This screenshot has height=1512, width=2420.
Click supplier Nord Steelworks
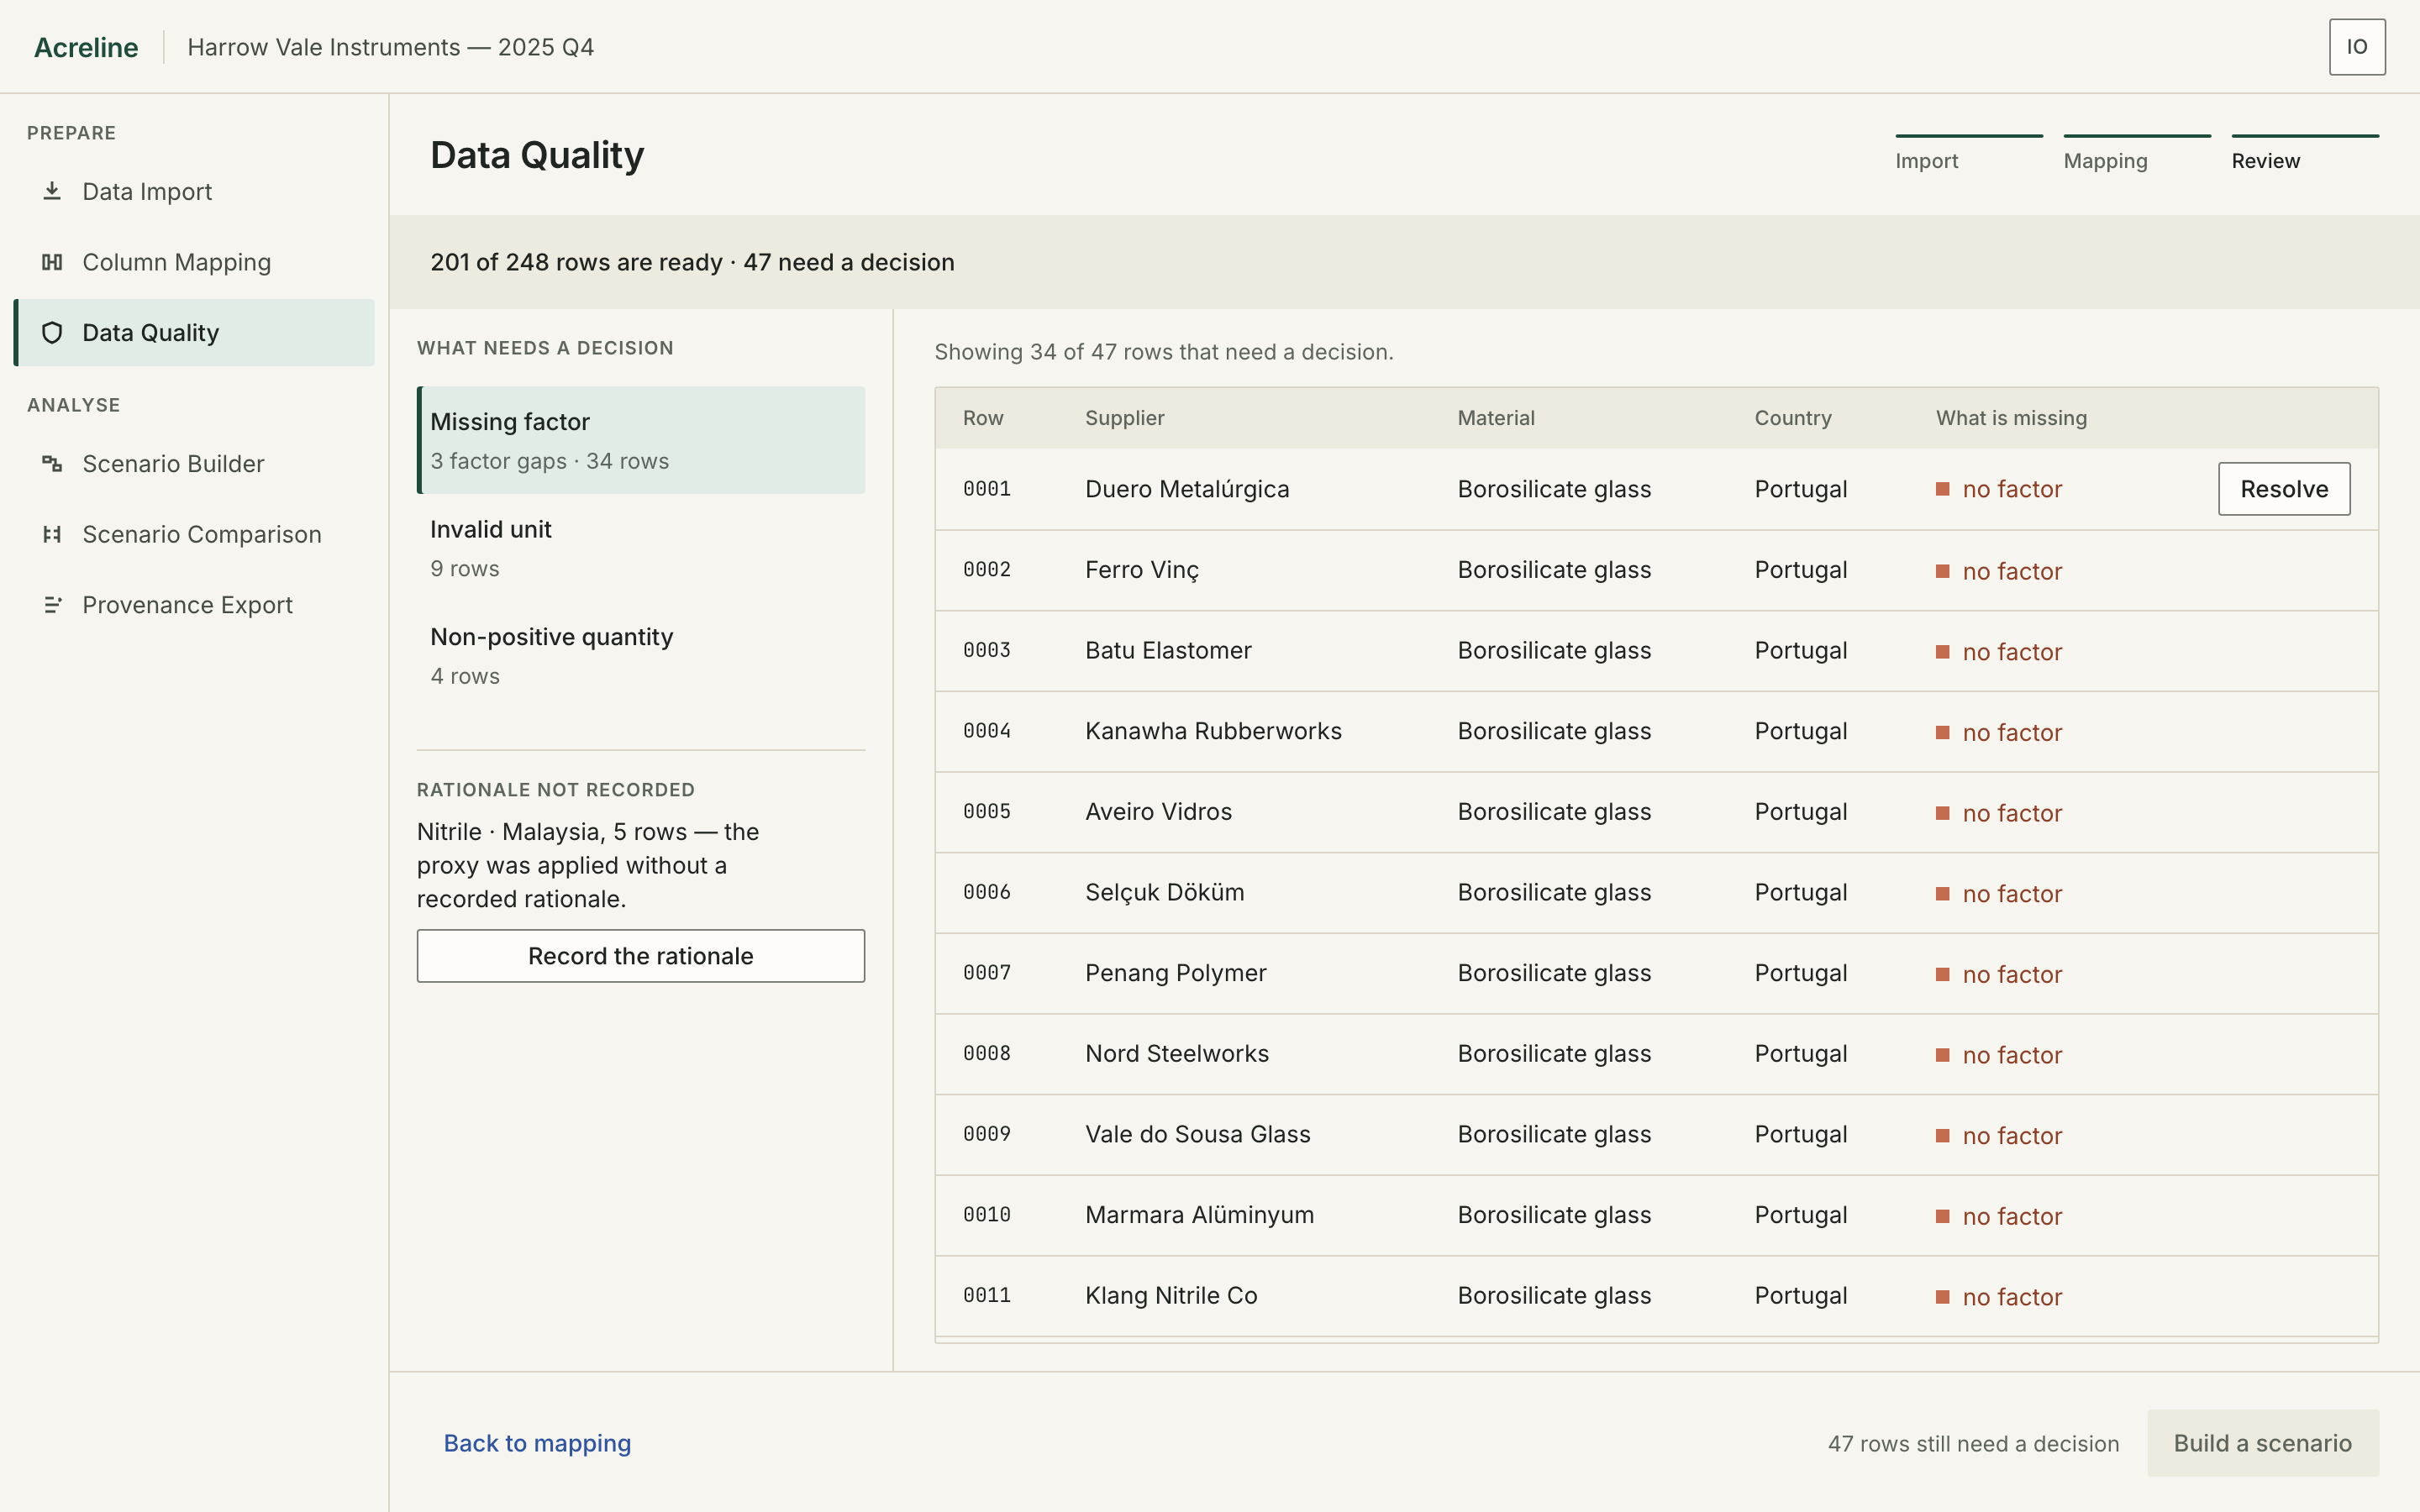pos(1176,1054)
